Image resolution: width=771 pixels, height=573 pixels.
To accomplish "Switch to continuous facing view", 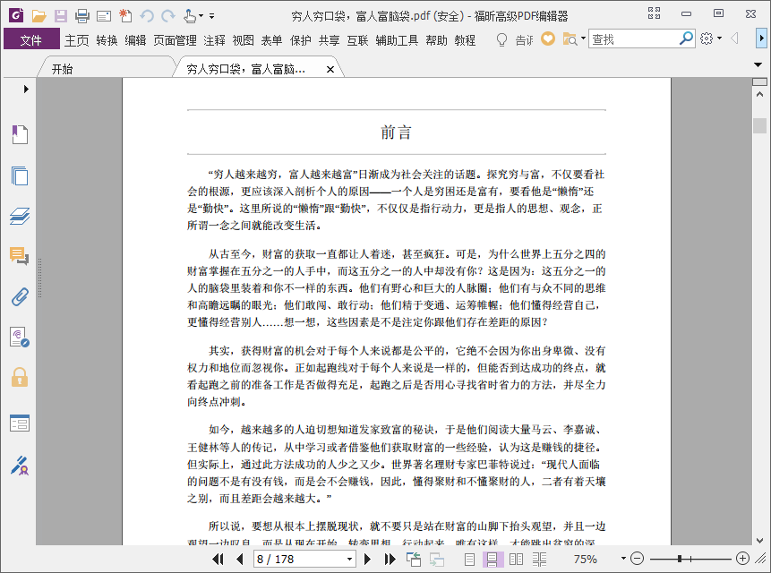I will coord(539,560).
